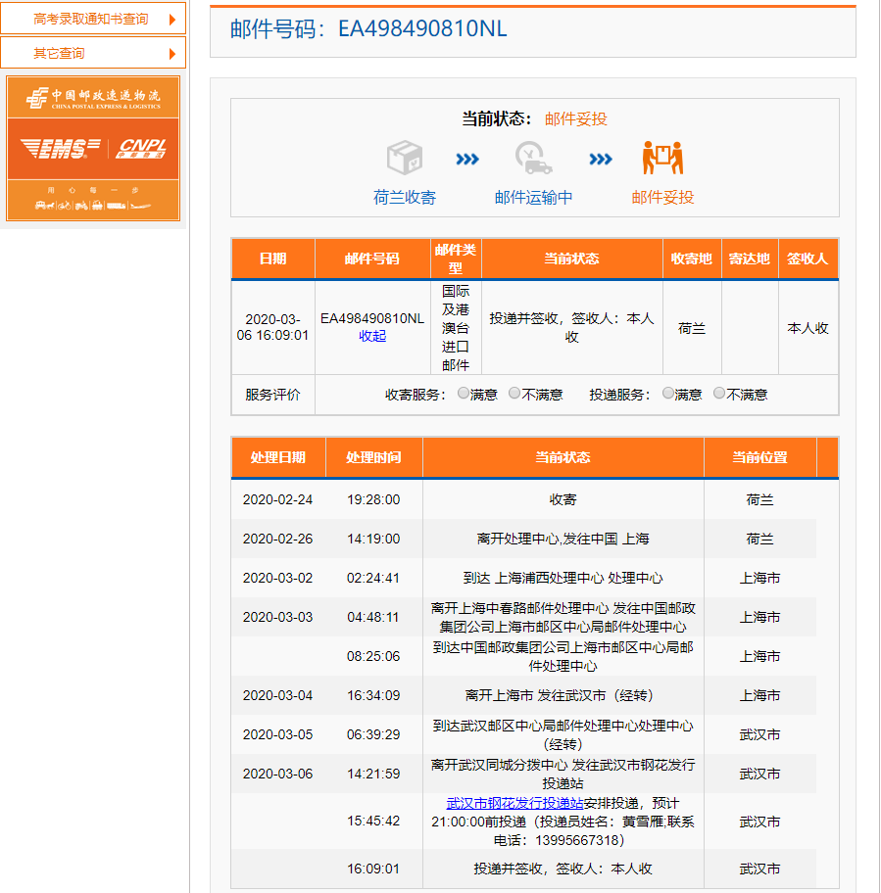The image size is (881, 893).
Task: Click the 本人收 signer cell
Action: click(x=808, y=328)
